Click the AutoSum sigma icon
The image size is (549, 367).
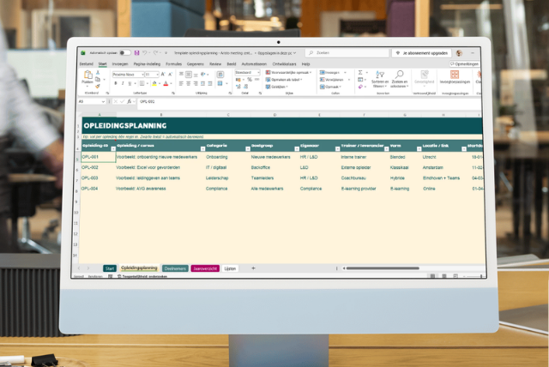tap(360, 72)
